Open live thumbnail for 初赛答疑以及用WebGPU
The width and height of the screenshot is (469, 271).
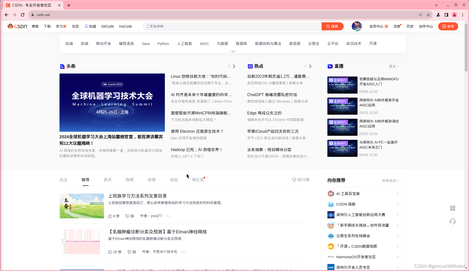pos(342,85)
